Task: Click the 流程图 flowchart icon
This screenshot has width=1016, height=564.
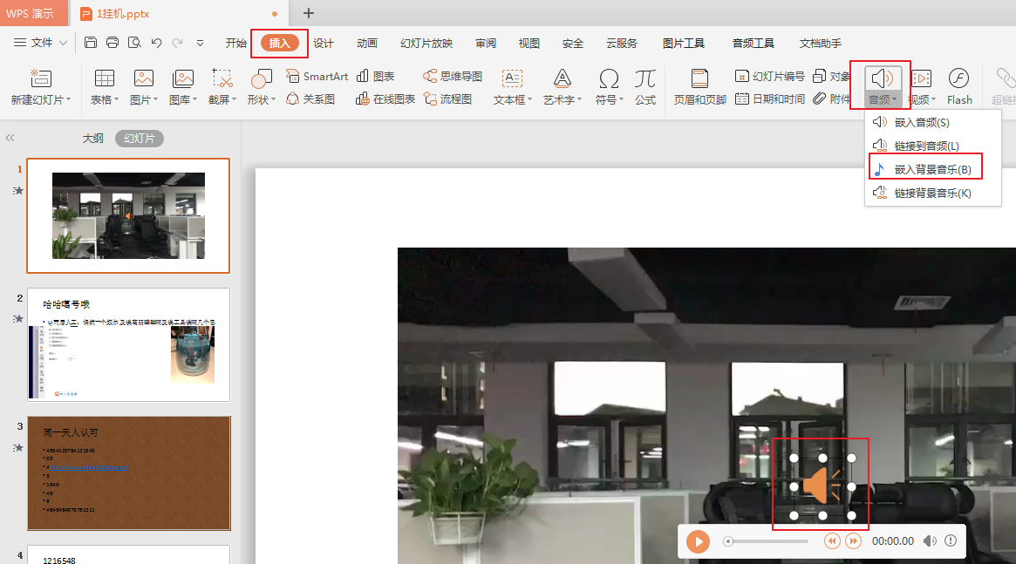Action: 430,99
